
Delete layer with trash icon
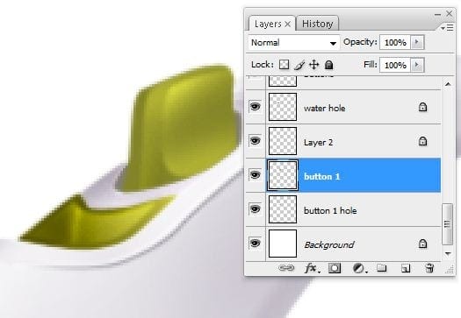point(429,268)
